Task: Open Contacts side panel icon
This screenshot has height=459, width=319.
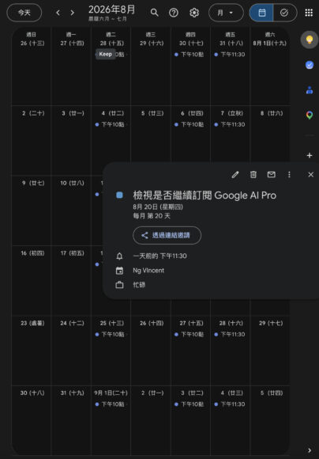Action: tap(310, 90)
